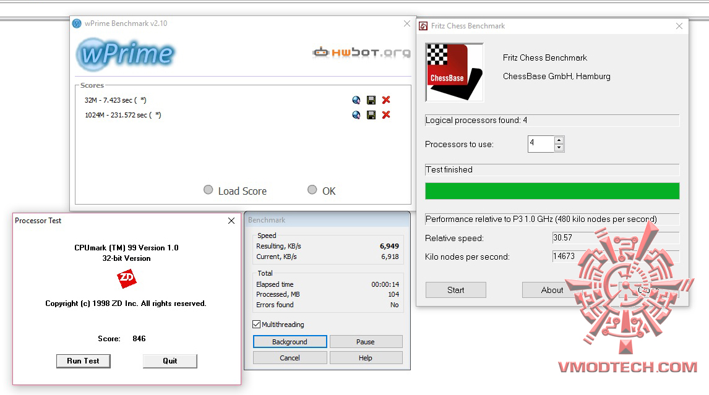Click the Background button in Benchmark
This screenshot has height=395, width=709.
(x=290, y=342)
